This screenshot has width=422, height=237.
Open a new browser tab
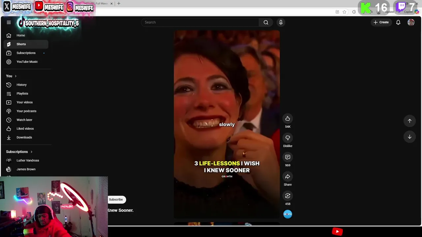pyautogui.click(x=119, y=4)
